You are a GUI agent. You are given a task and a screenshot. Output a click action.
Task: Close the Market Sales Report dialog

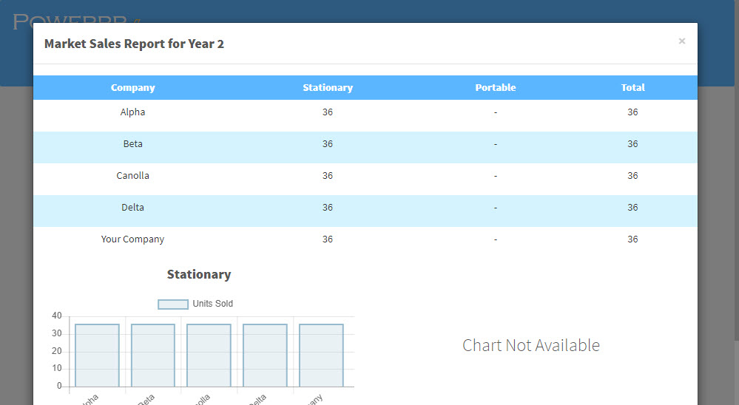[x=681, y=41]
